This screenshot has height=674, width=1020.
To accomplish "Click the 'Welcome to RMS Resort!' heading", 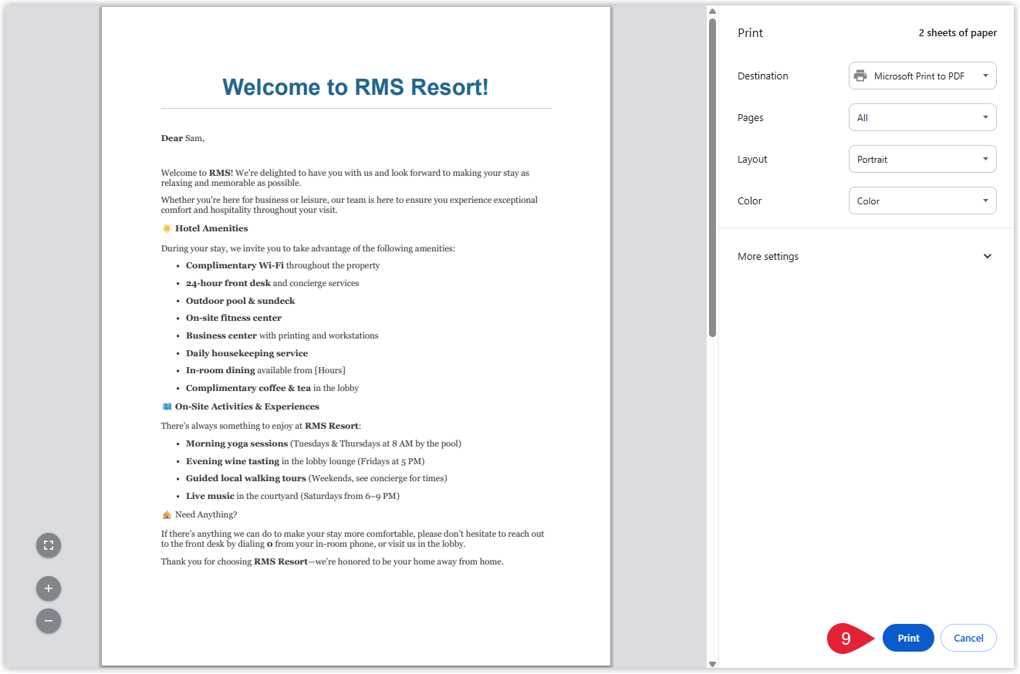I will tap(356, 87).
